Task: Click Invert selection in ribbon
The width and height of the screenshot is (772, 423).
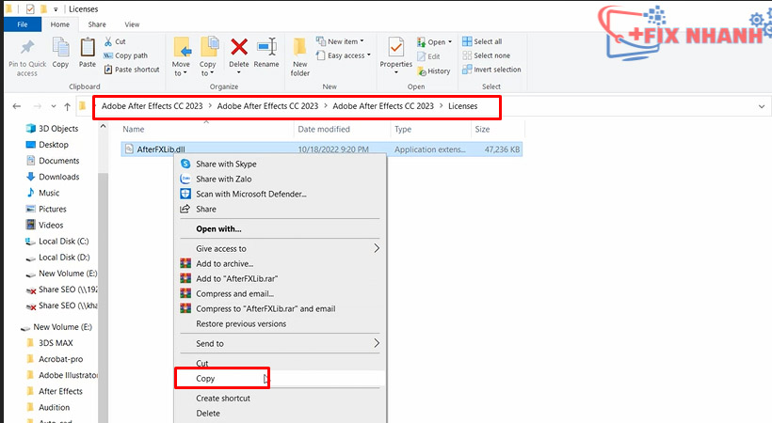Action: [491, 70]
